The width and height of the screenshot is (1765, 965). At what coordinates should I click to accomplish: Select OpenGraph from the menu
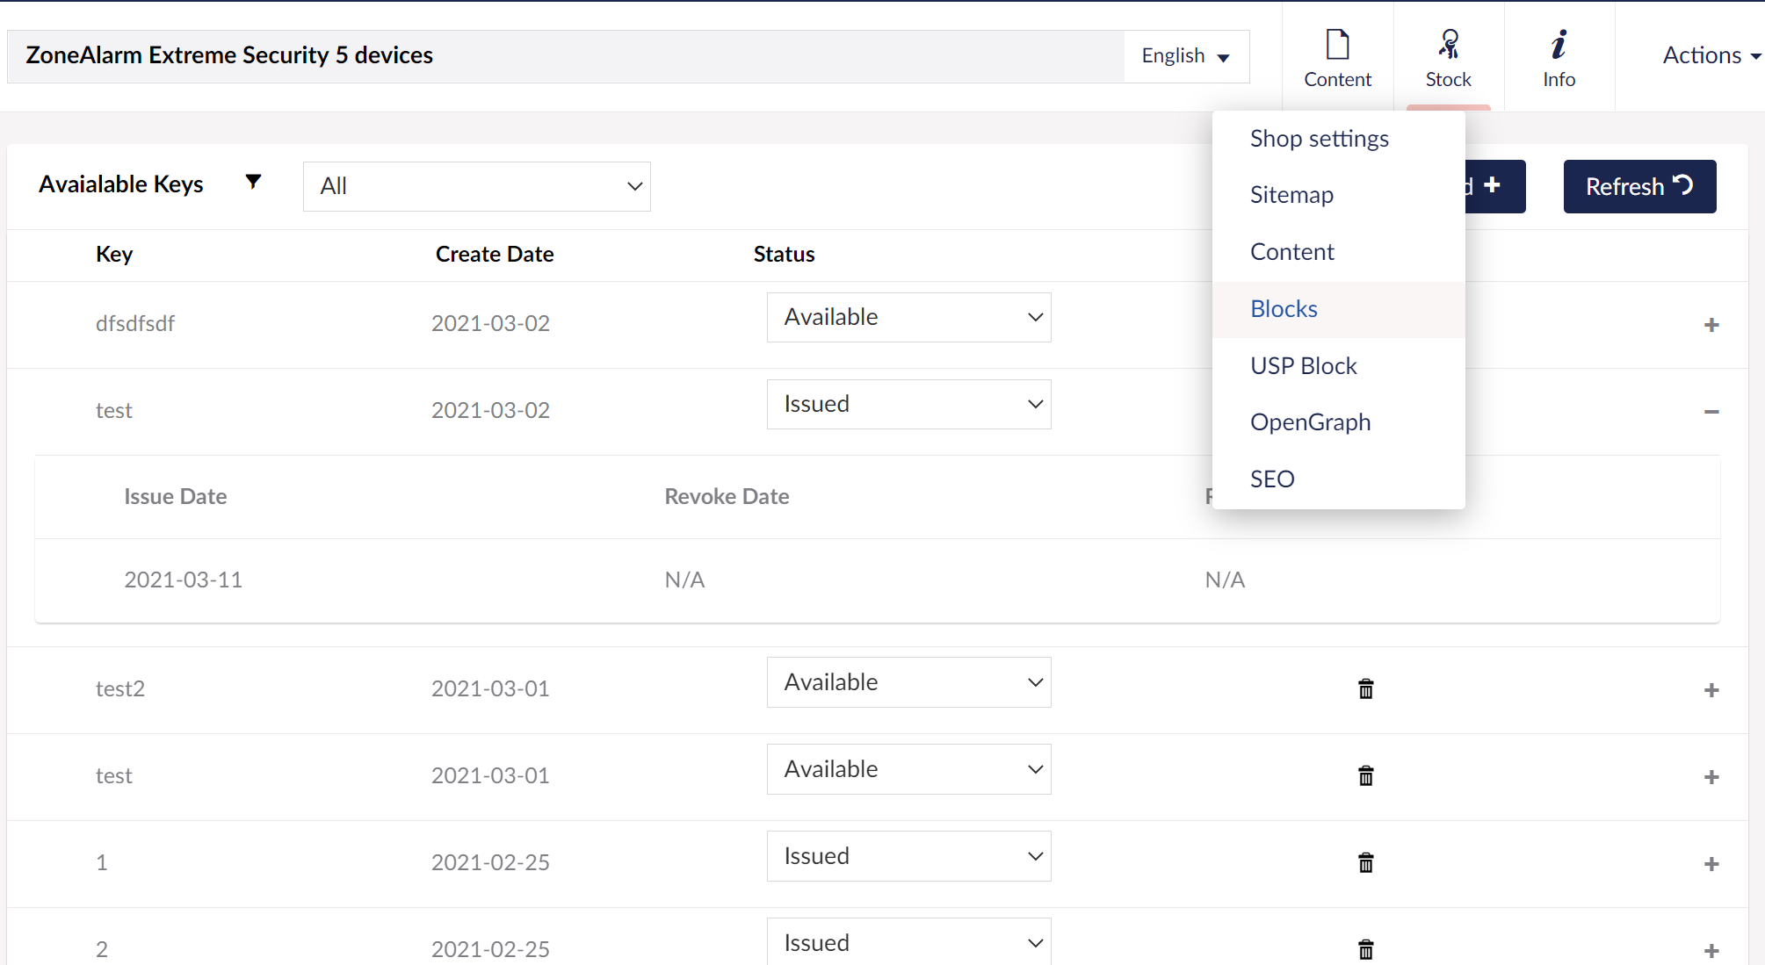(1338, 422)
